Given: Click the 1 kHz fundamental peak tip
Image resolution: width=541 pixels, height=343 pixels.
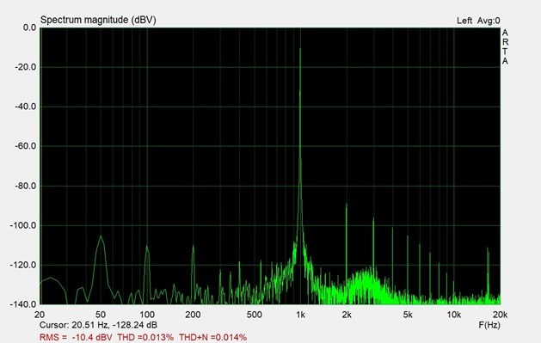Looking at the screenshot, I should coord(300,49).
